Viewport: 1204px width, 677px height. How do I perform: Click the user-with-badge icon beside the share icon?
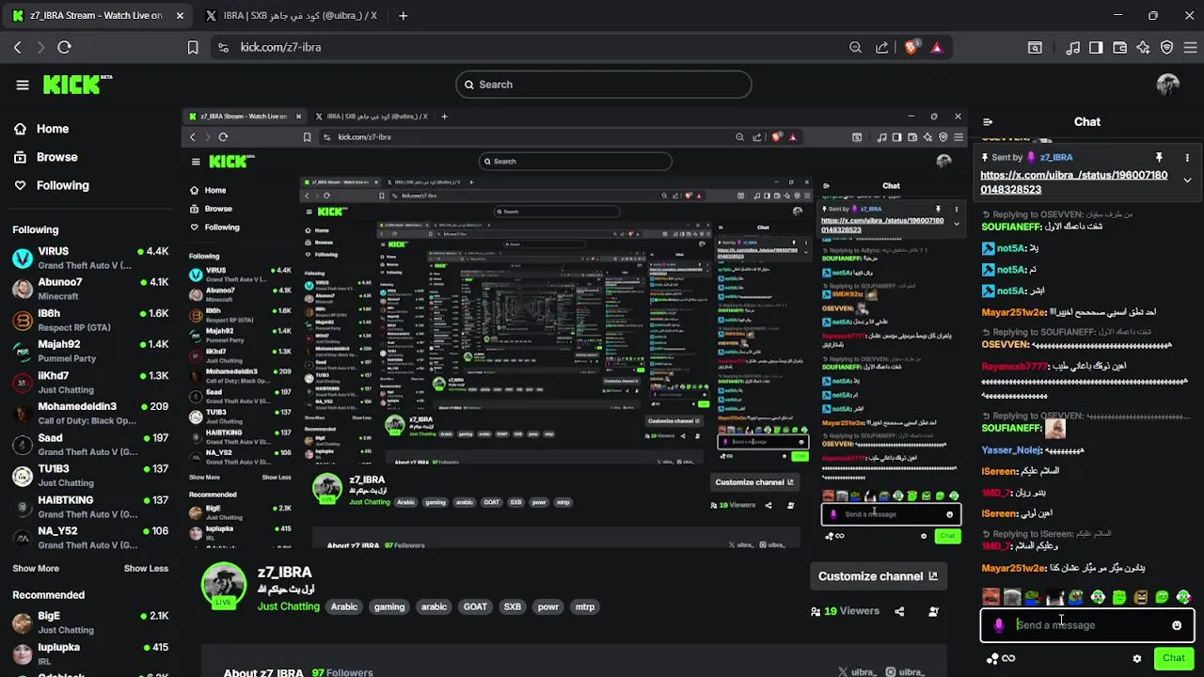(x=933, y=611)
